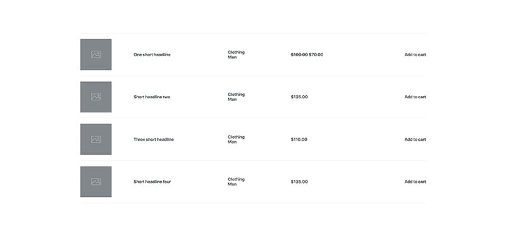Add Short headline four to cart
Screen dimensions: 506x236
pyautogui.click(x=415, y=182)
